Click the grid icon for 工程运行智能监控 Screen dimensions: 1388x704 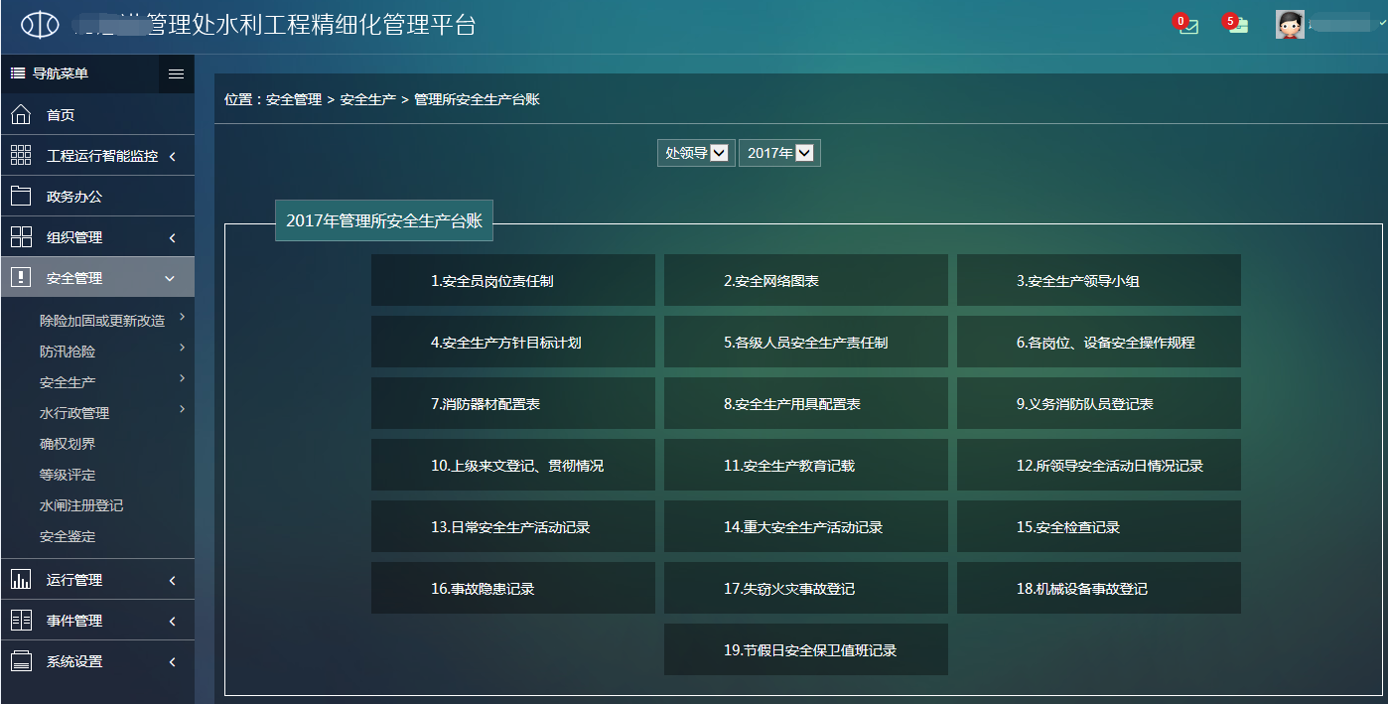click(x=21, y=156)
